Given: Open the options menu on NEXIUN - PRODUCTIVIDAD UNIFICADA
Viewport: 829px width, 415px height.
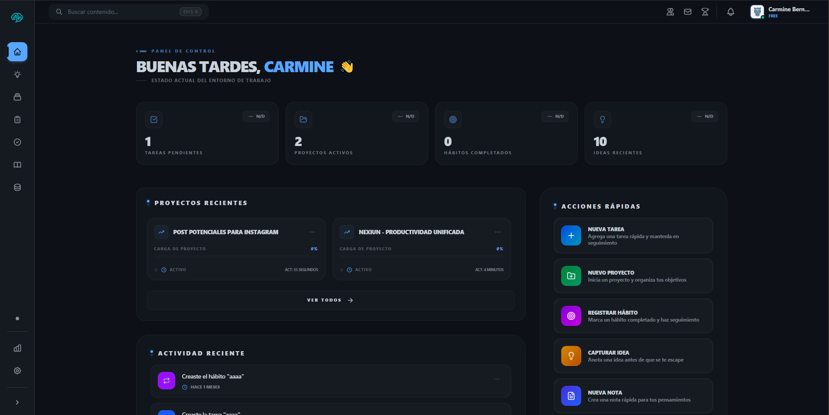Looking at the screenshot, I should tap(498, 232).
